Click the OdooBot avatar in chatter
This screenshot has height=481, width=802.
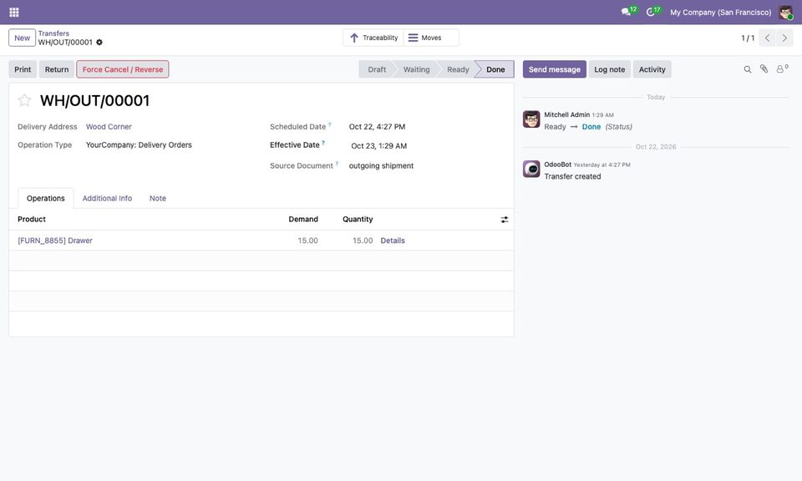coord(531,169)
